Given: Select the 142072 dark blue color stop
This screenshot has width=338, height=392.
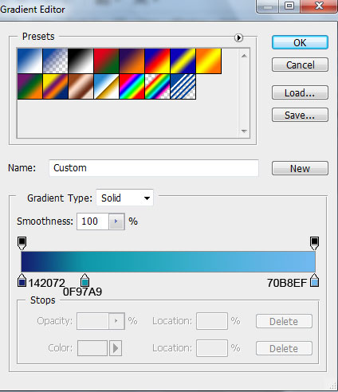Looking at the screenshot, I should [22, 280].
